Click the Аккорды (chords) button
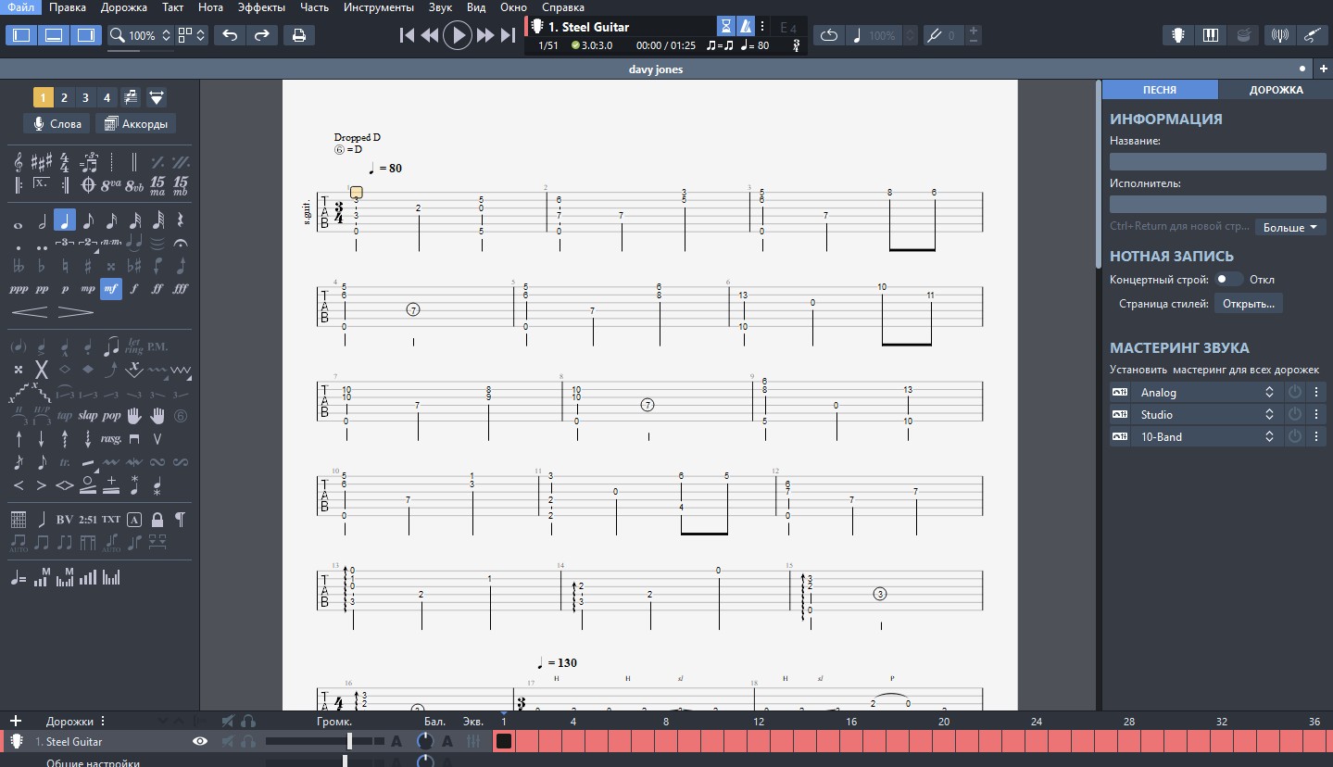 coord(135,123)
